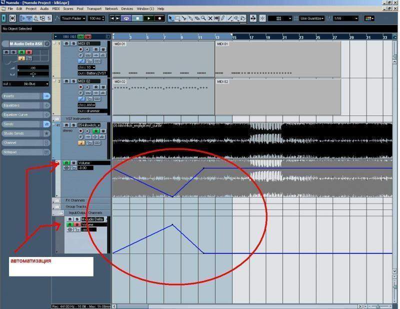Click the Go to next marker button
Image resolution: width=400 pixels, height=309 pixels.
[117, 18]
